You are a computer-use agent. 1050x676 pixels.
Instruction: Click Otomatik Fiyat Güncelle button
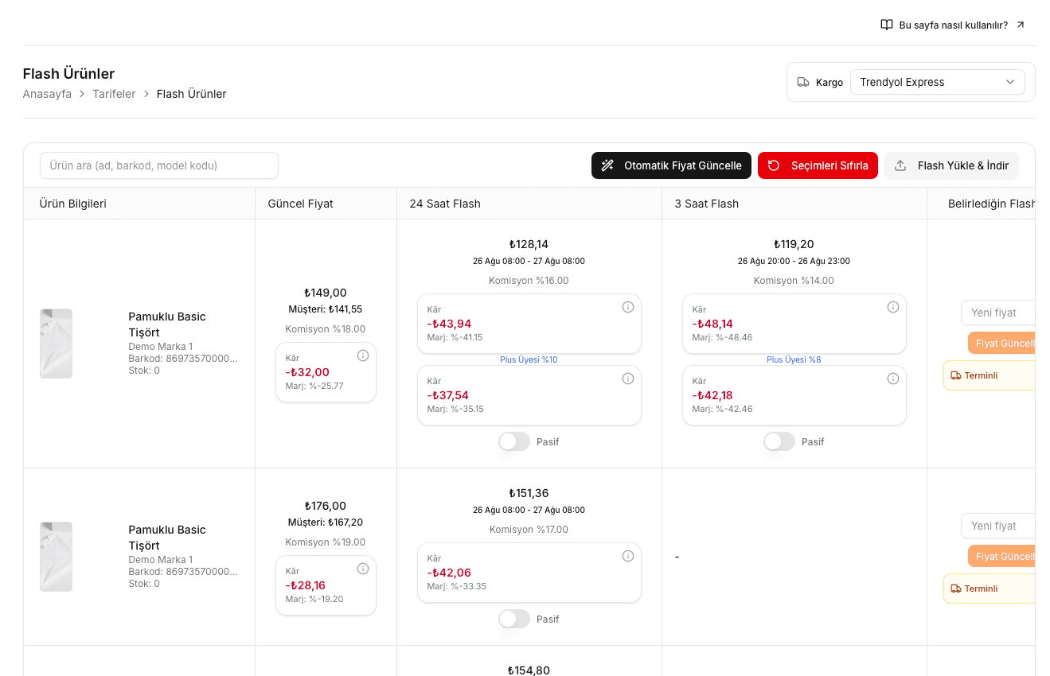[x=671, y=165]
